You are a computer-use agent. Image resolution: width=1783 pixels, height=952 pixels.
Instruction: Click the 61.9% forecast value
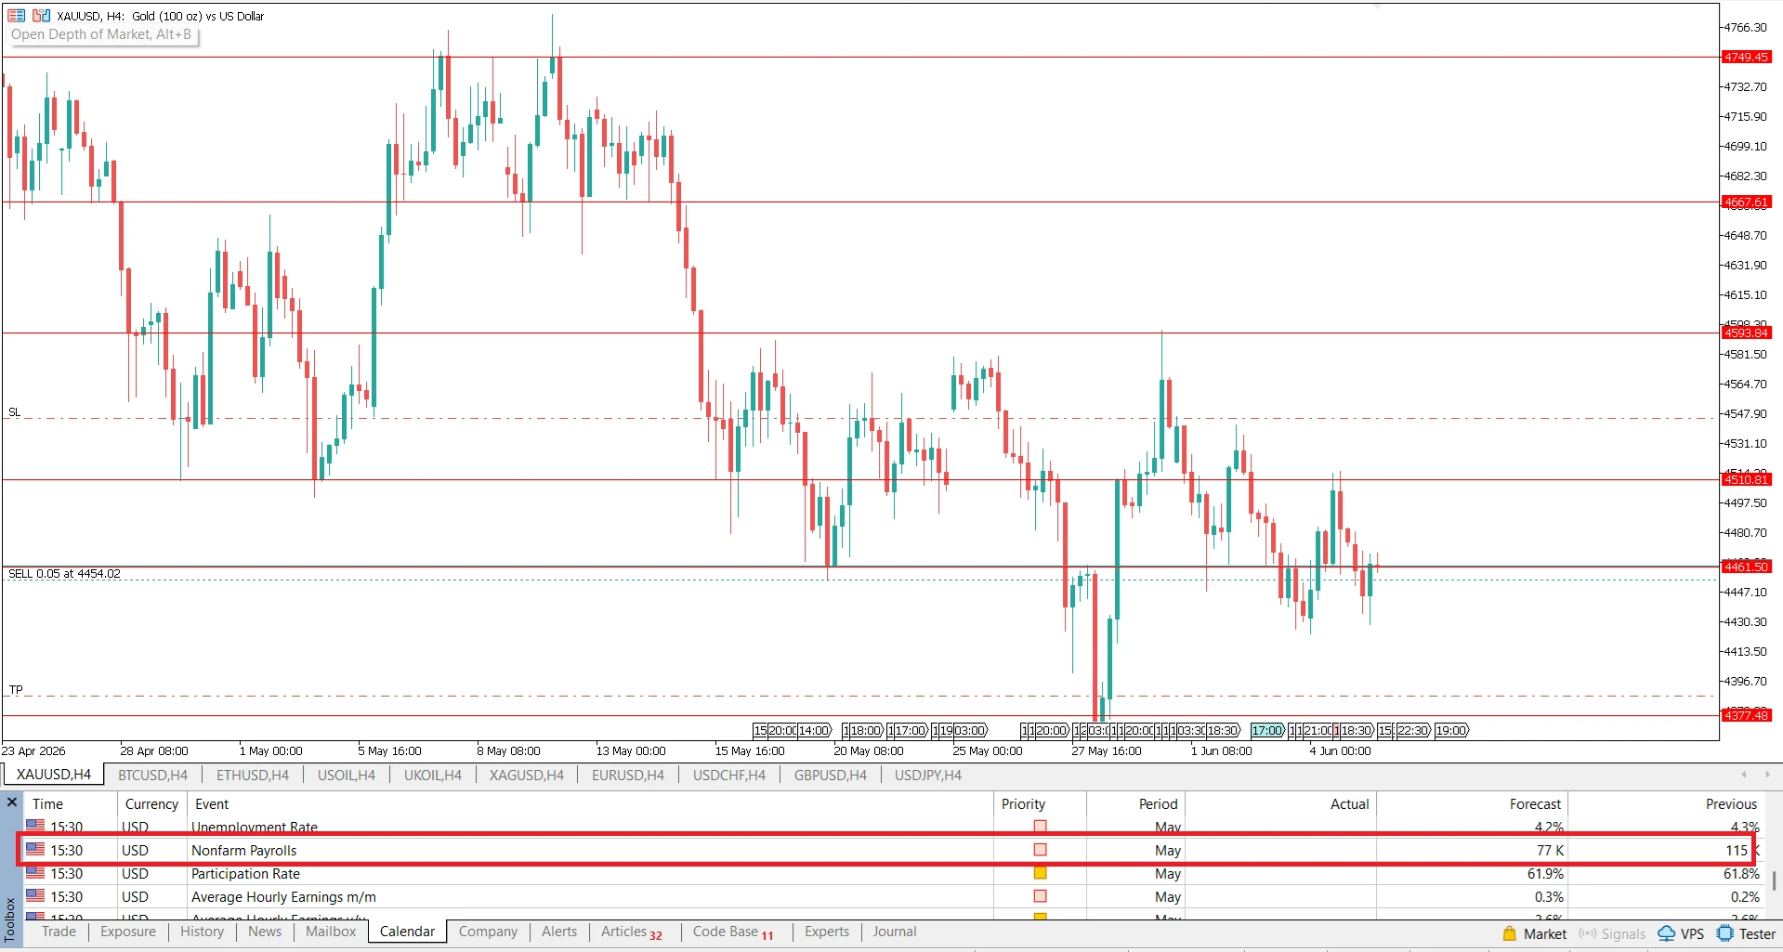click(1545, 873)
